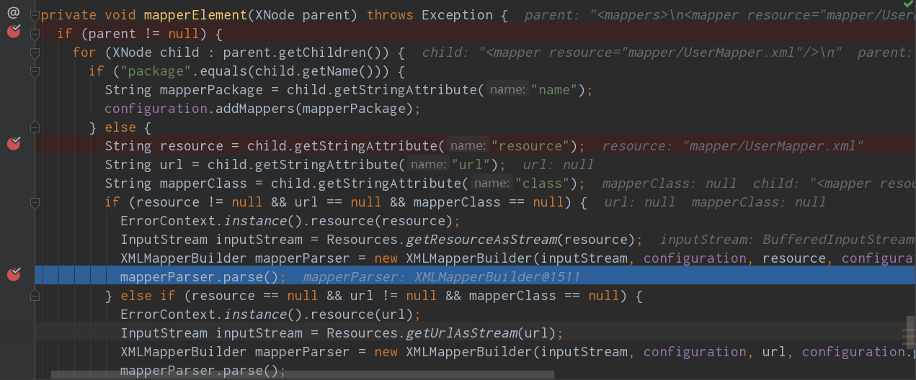
Task: Collapse the 'if ("package".equals' fold marker
Action: pyautogui.click(x=34, y=71)
